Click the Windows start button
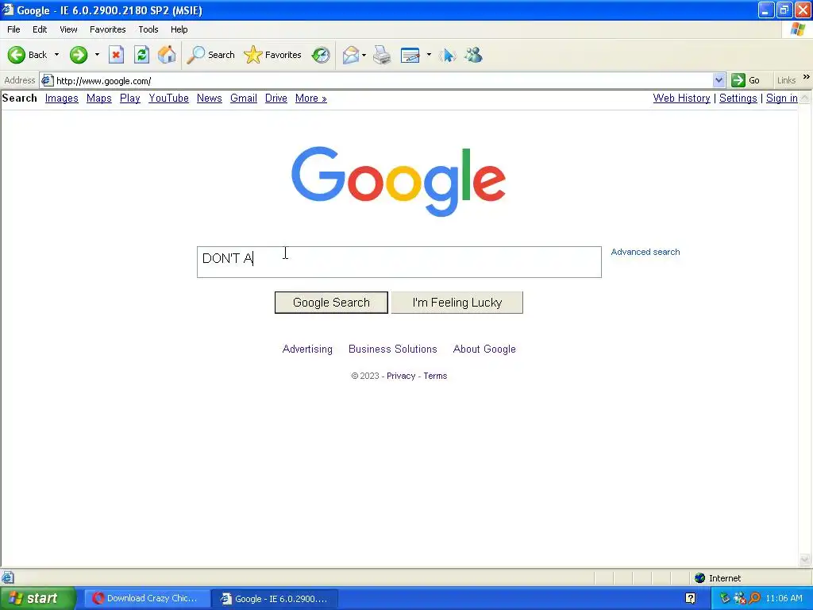The width and height of the screenshot is (813, 610). 38,598
